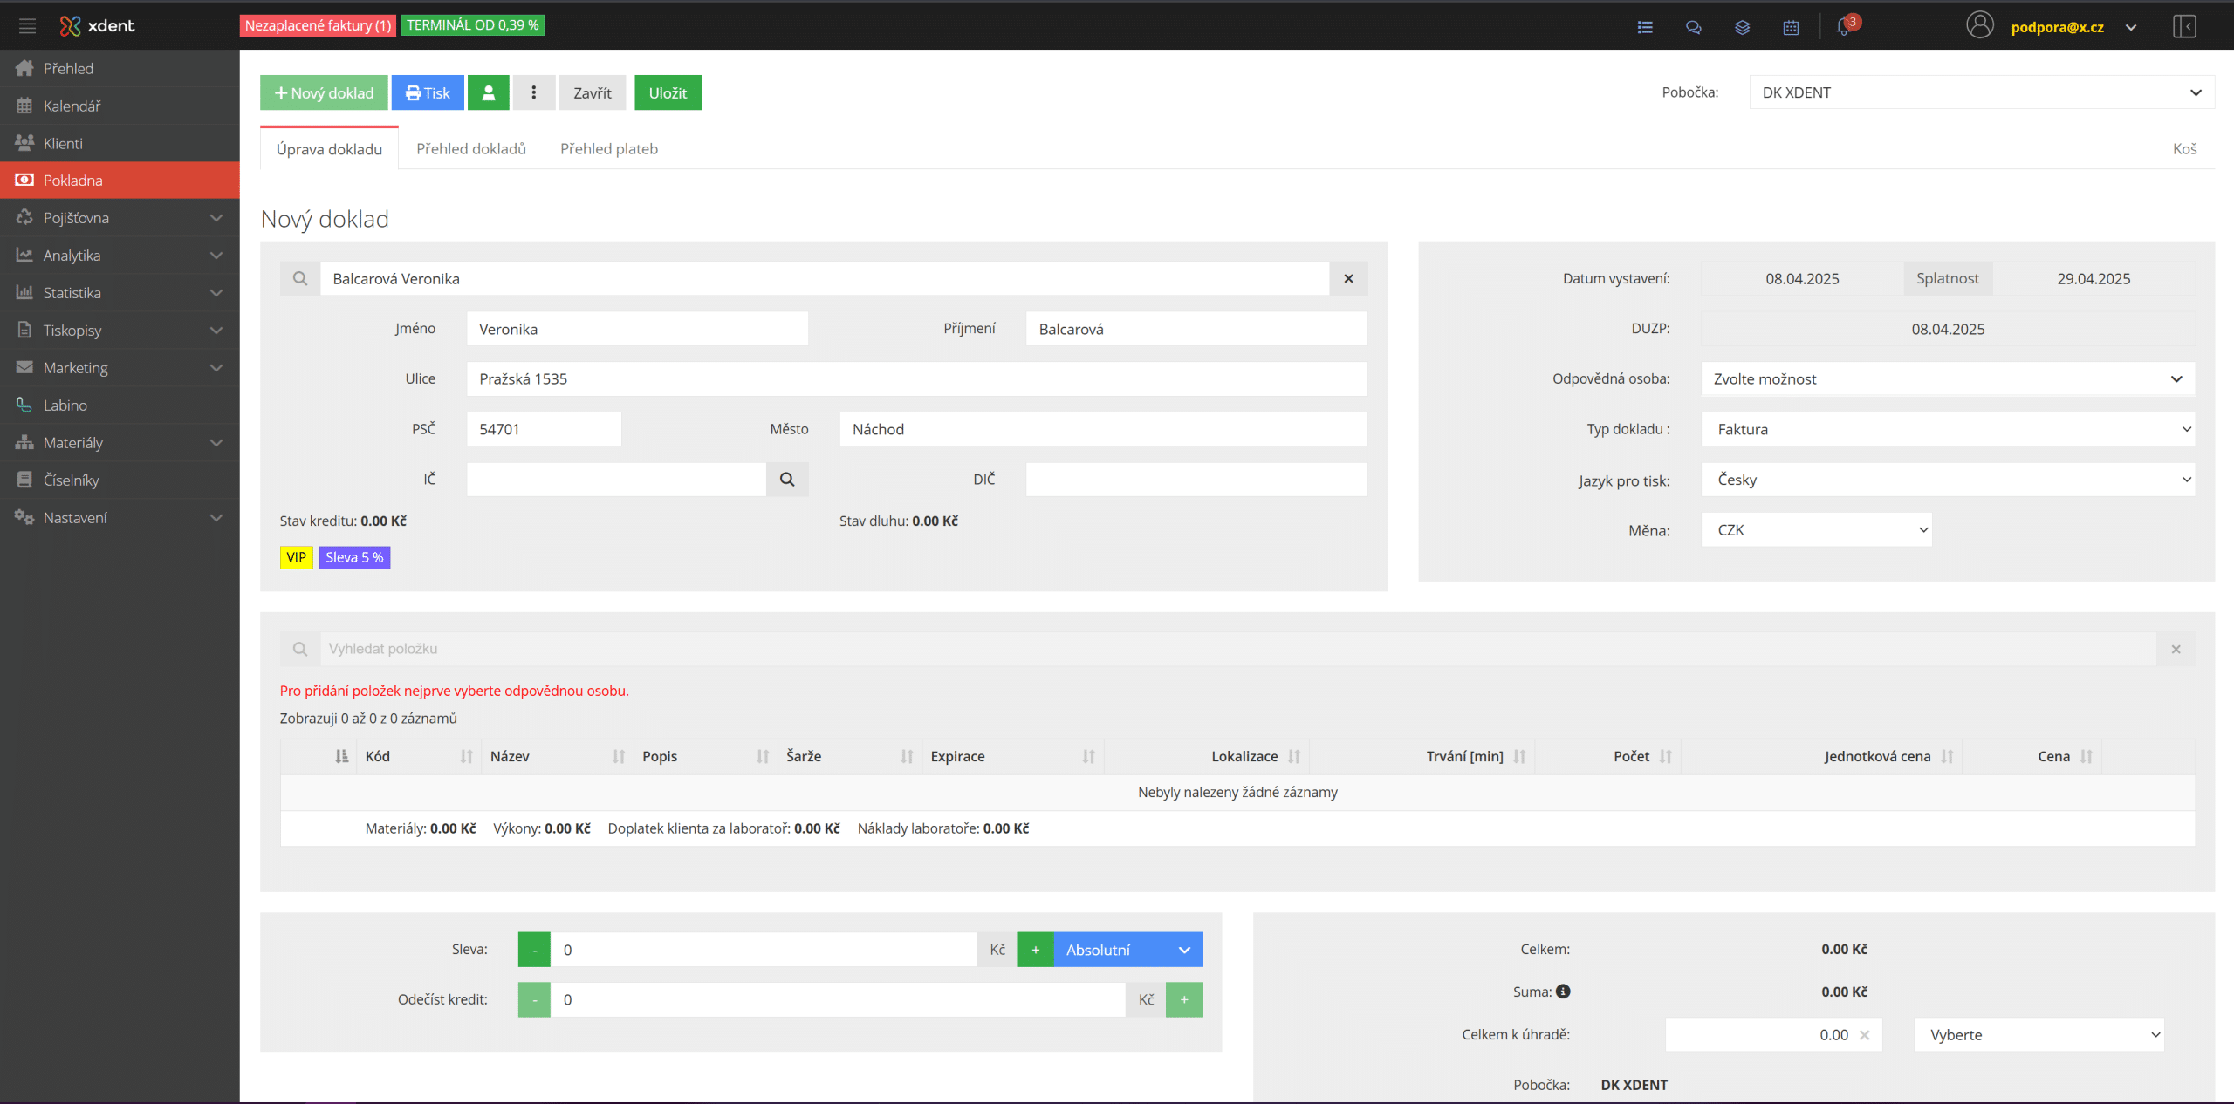Expand the Absolutní discount type dropdown
Viewport: 2234px width, 1104px height.
1127,950
